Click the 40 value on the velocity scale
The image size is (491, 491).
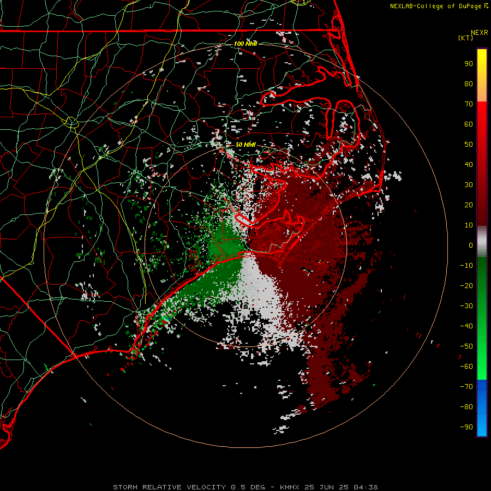point(469,165)
